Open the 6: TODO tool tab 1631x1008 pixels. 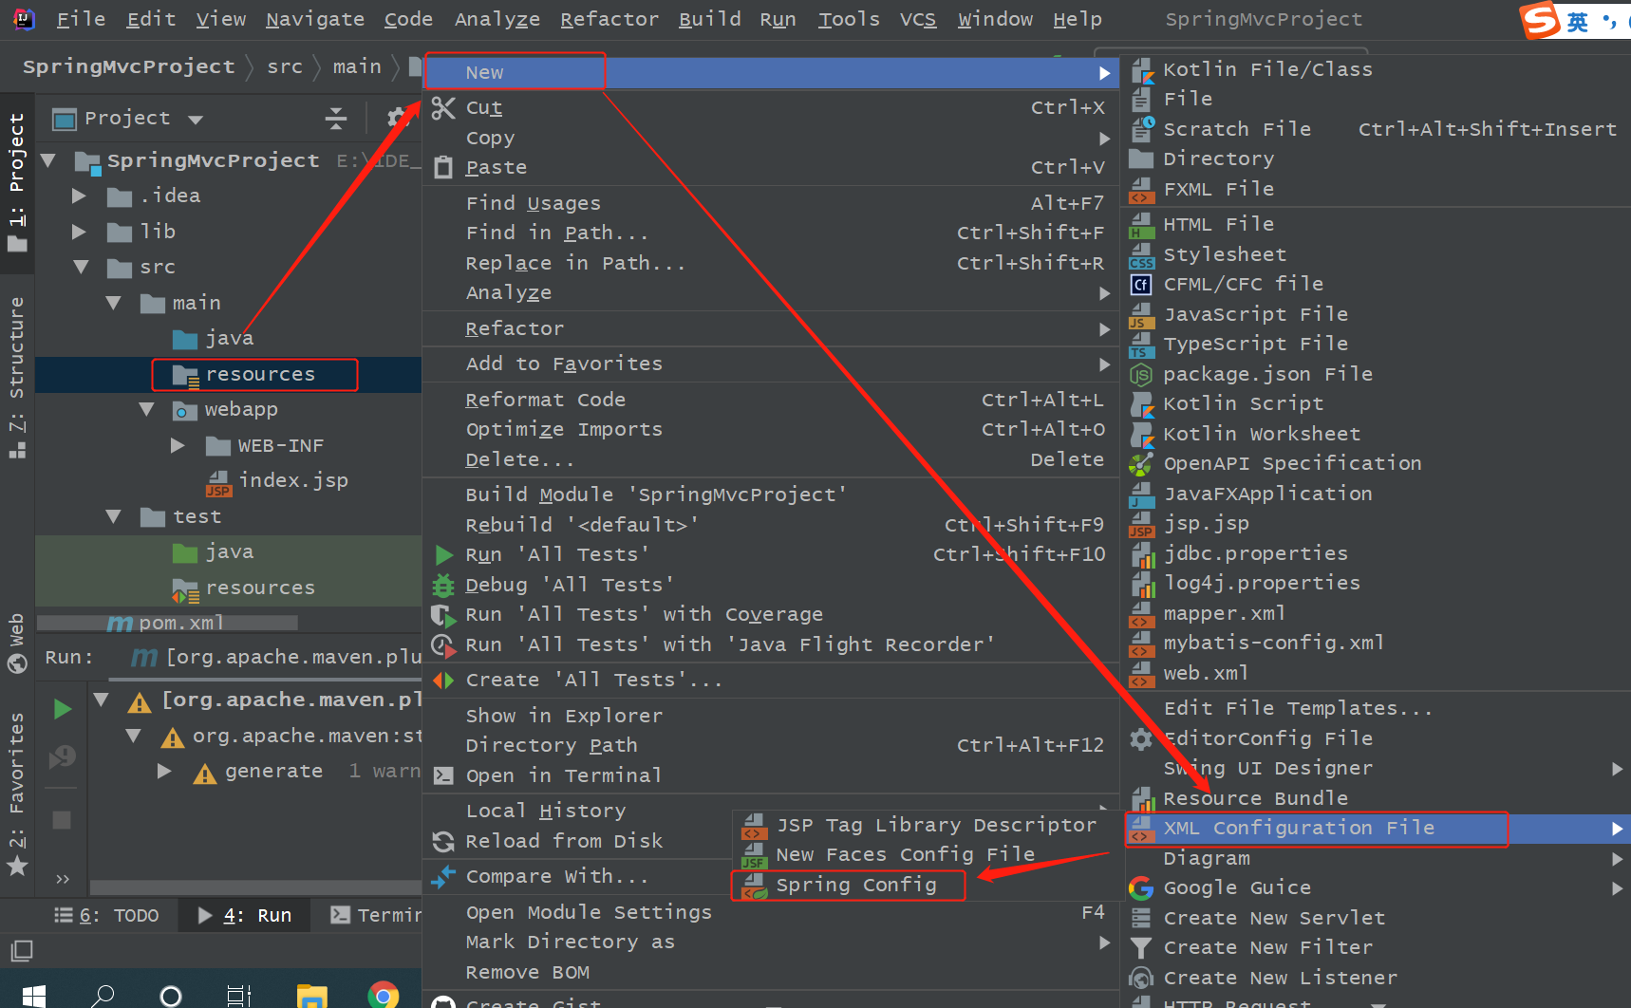(106, 916)
